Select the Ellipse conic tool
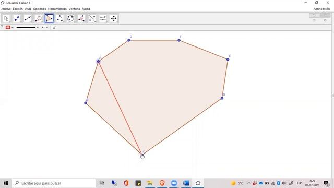This screenshot has height=188, width=334. [x=71, y=18]
